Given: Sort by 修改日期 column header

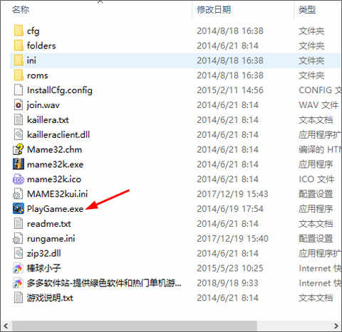Looking at the screenshot, I should tap(214, 10).
